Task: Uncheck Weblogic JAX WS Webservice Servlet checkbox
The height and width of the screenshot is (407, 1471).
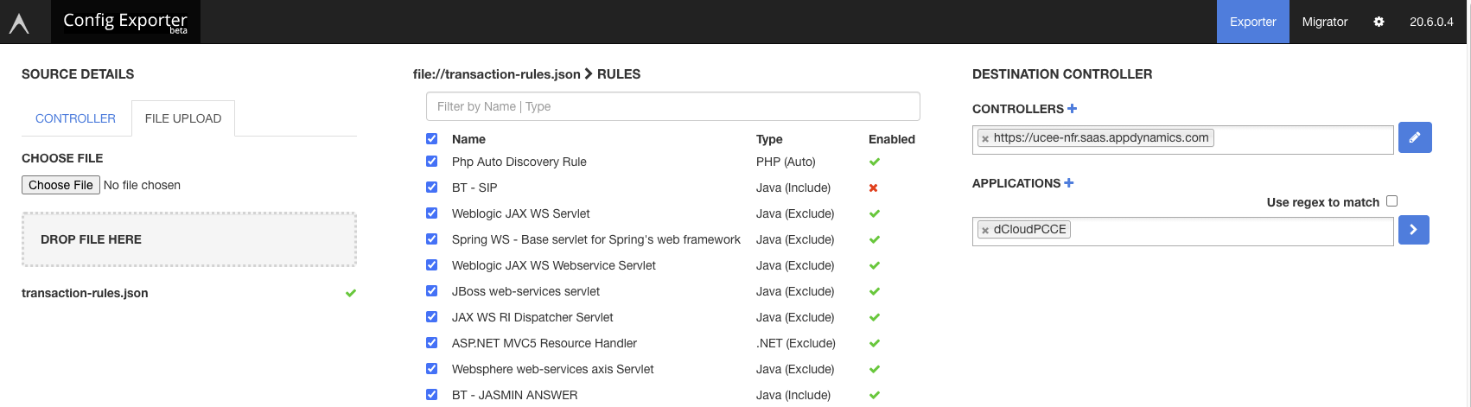Action: coord(432,264)
